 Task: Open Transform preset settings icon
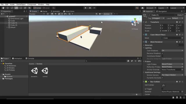tap(180, 22)
